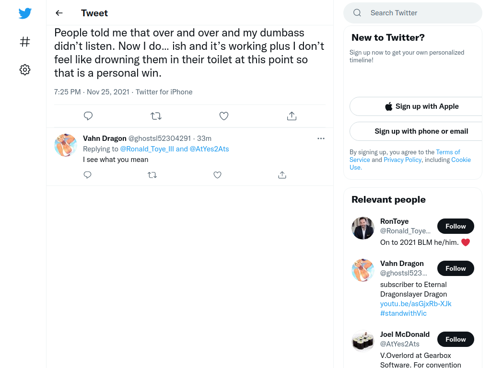Retweet the main tweet
The height and width of the screenshot is (368, 491).
point(156,116)
